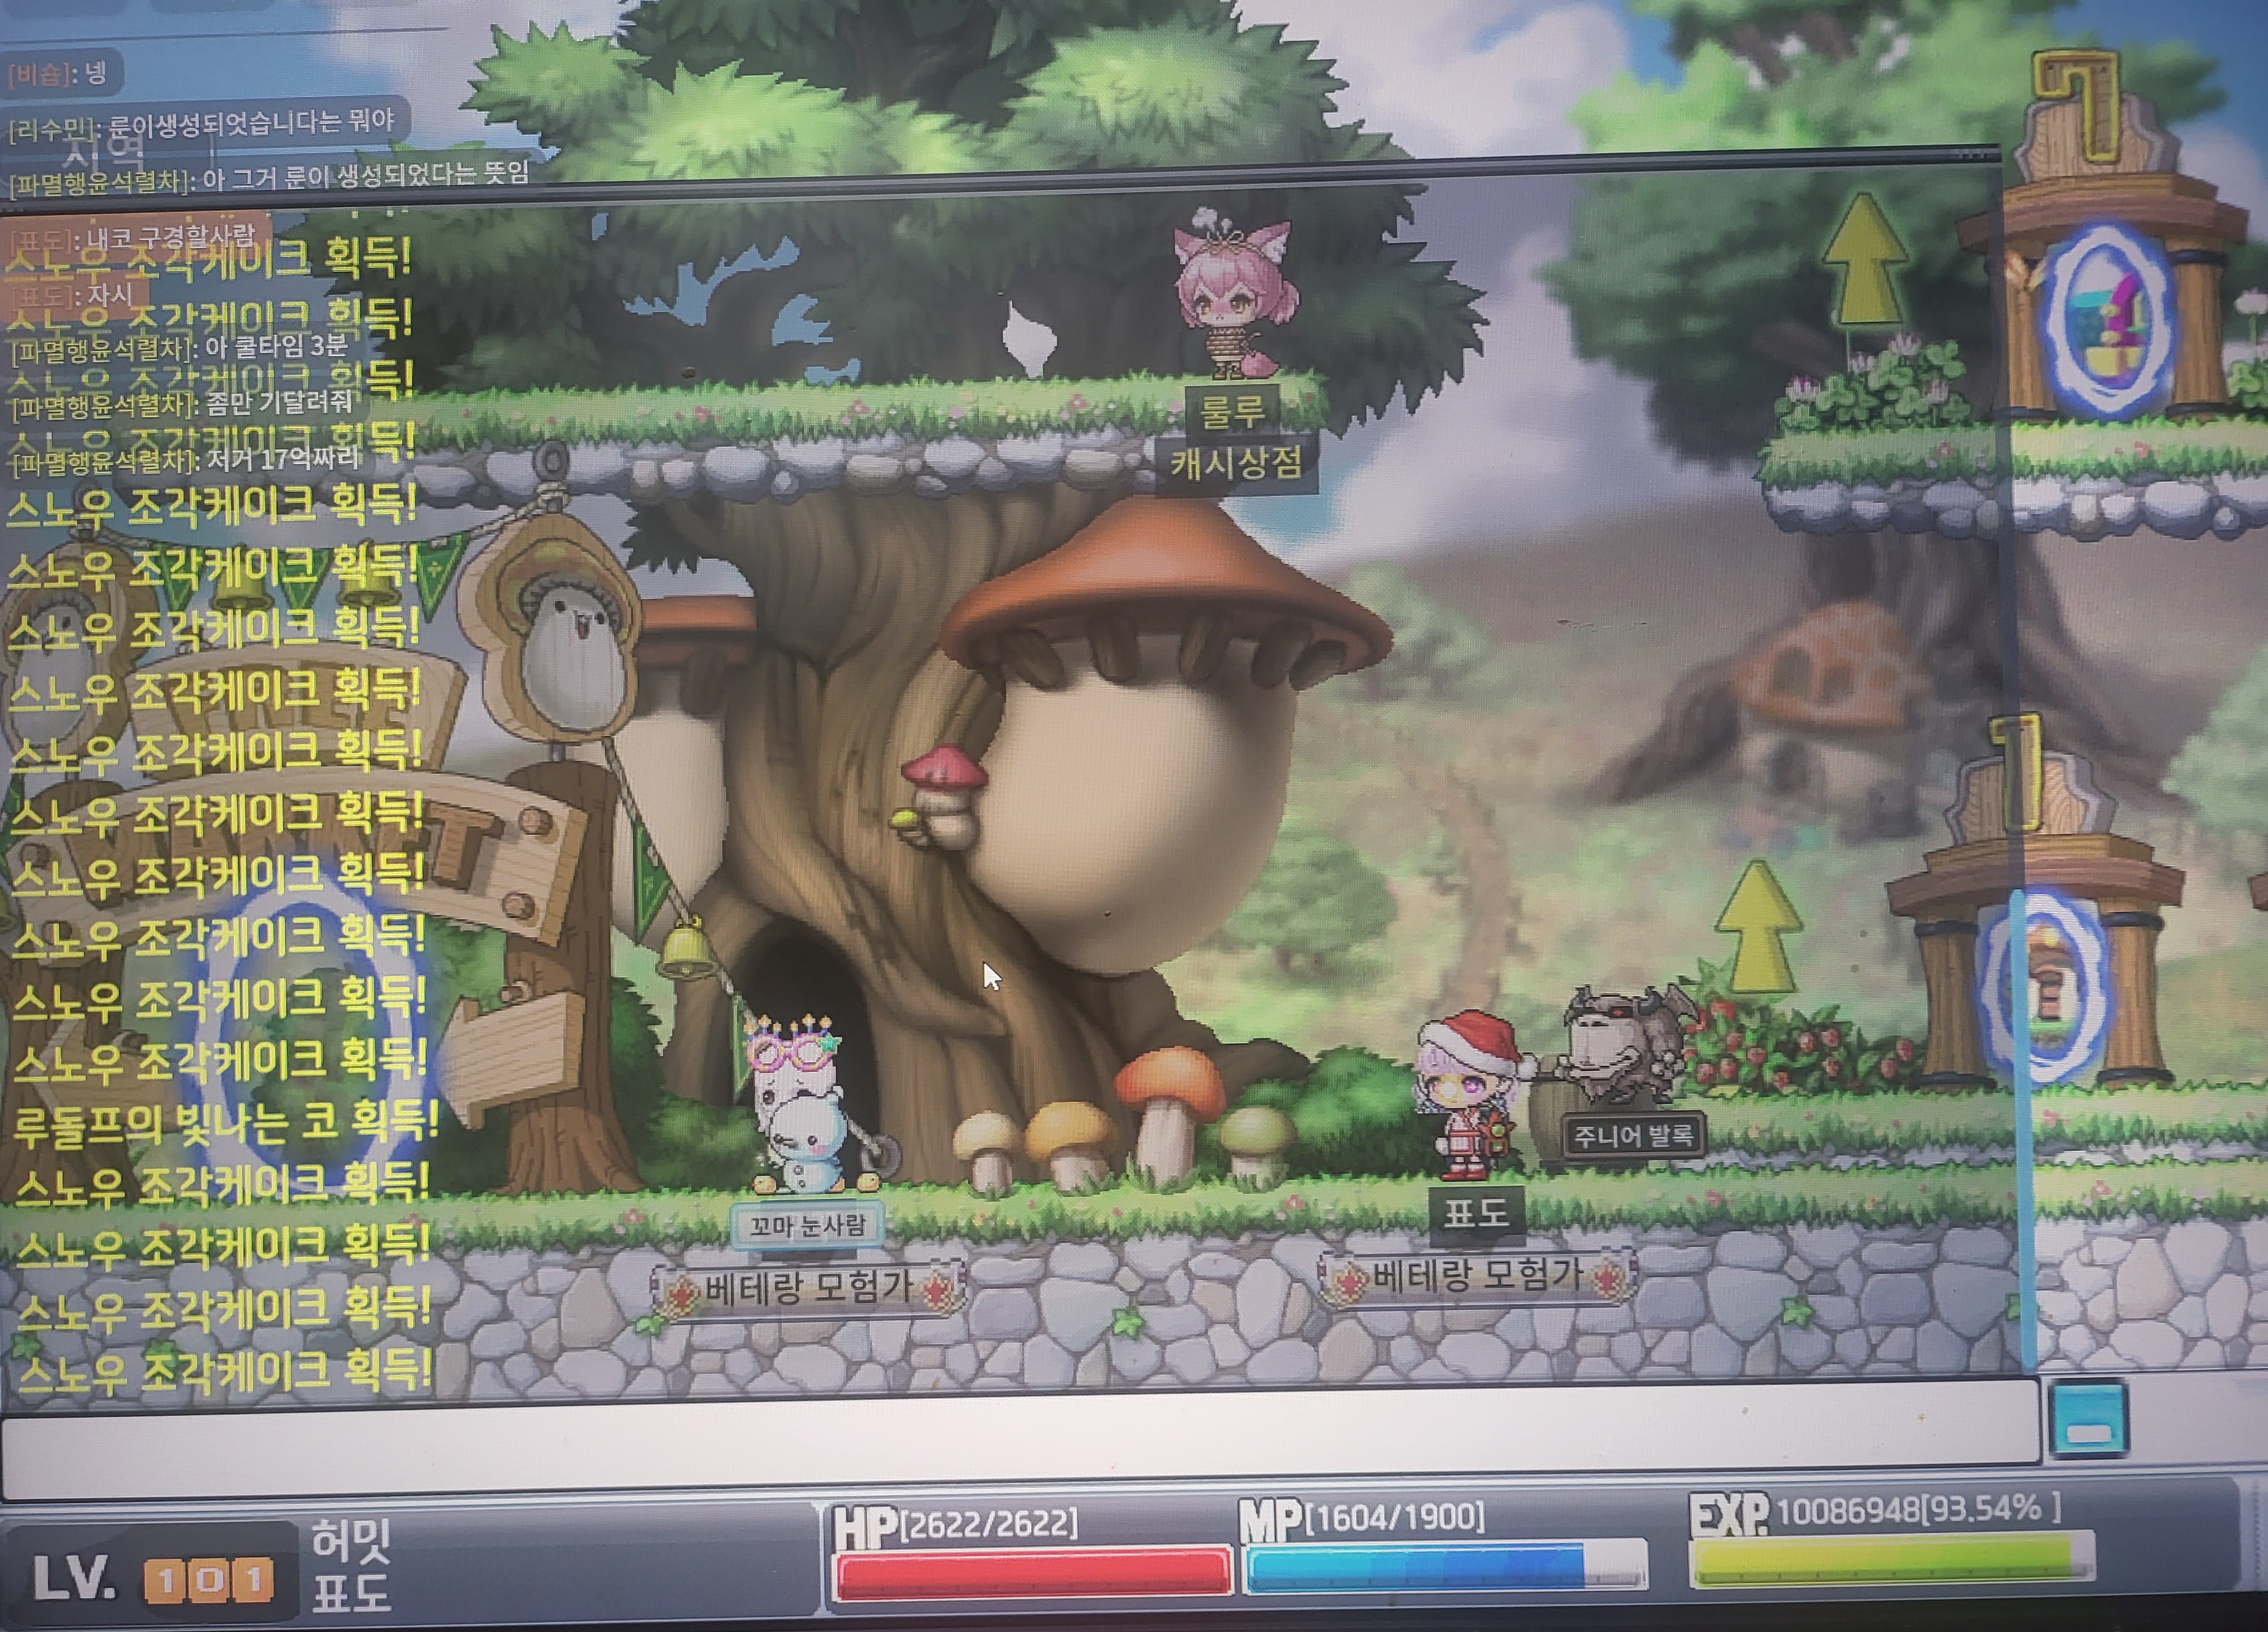Click the yellow up arrow near lower portal
Screen dimensions: 2268x1632
click(x=1758, y=927)
